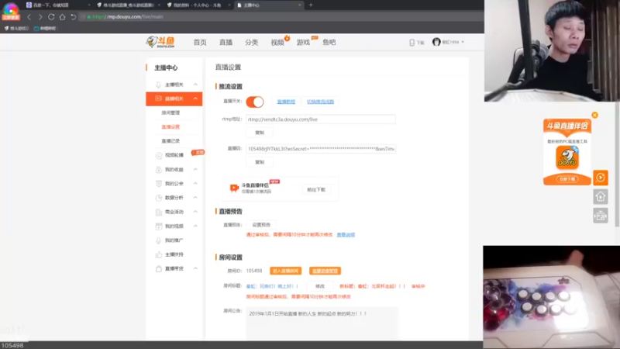
Task: Go back with browser back arrow
Action: (x=29, y=17)
